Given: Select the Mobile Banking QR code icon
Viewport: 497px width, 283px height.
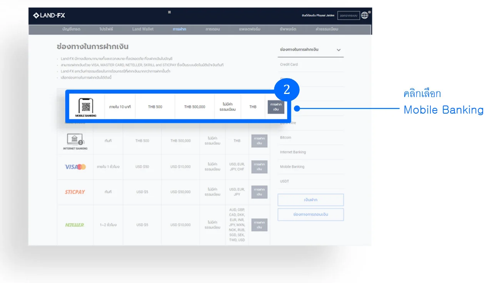Looking at the screenshot, I should (86, 106).
